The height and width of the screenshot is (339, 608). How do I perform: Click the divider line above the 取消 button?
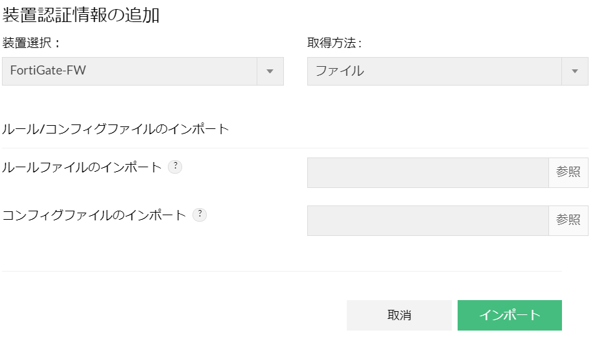(282, 271)
